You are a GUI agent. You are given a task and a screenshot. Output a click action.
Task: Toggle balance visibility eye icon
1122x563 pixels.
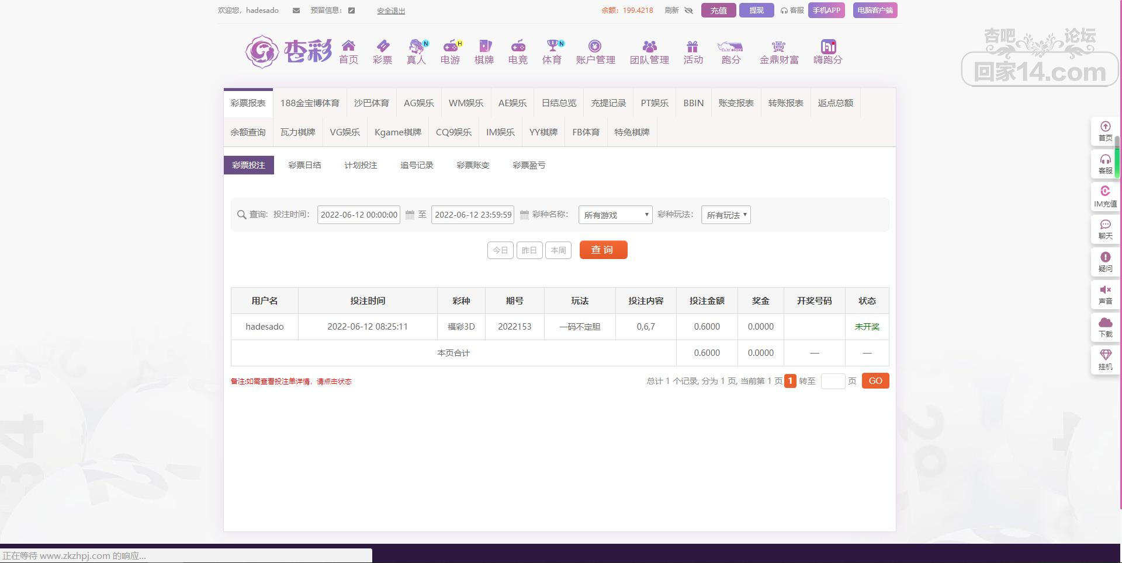pyautogui.click(x=688, y=11)
